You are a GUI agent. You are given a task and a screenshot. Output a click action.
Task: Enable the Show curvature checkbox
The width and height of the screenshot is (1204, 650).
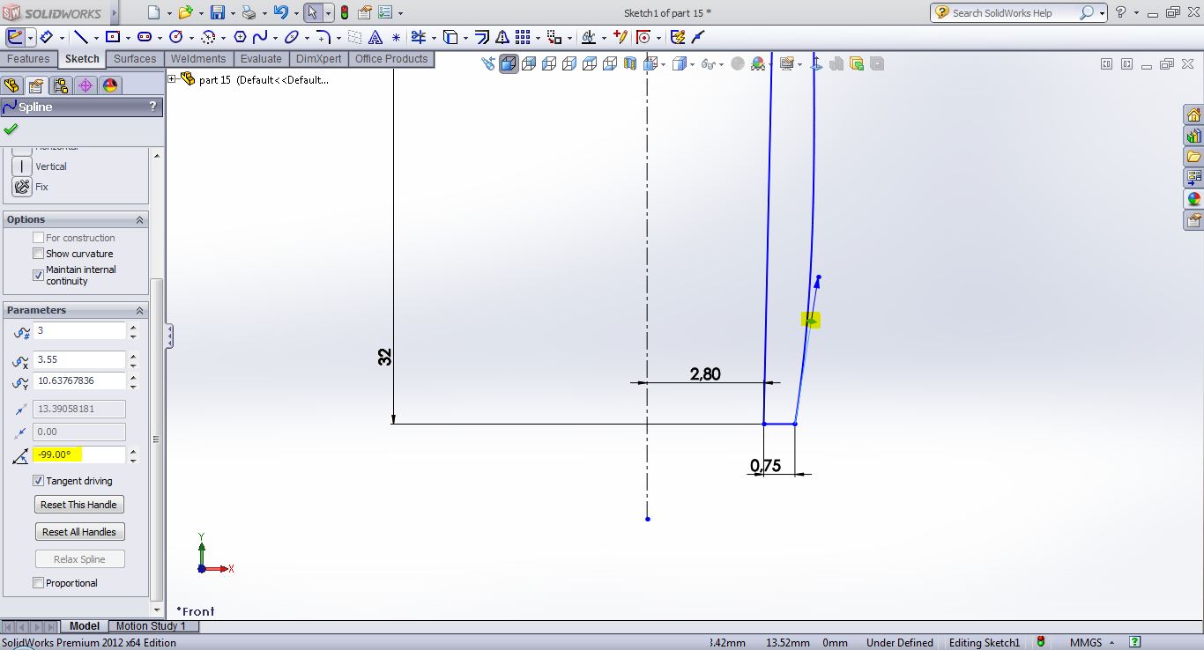pyautogui.click(x=38, y=254)
